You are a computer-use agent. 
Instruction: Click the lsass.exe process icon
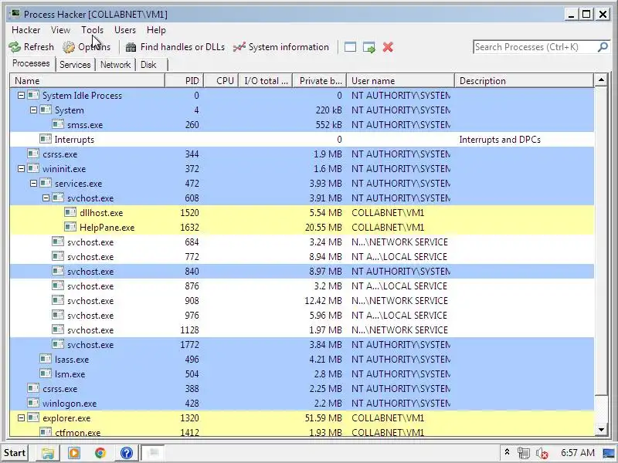(x=46, y=359)
